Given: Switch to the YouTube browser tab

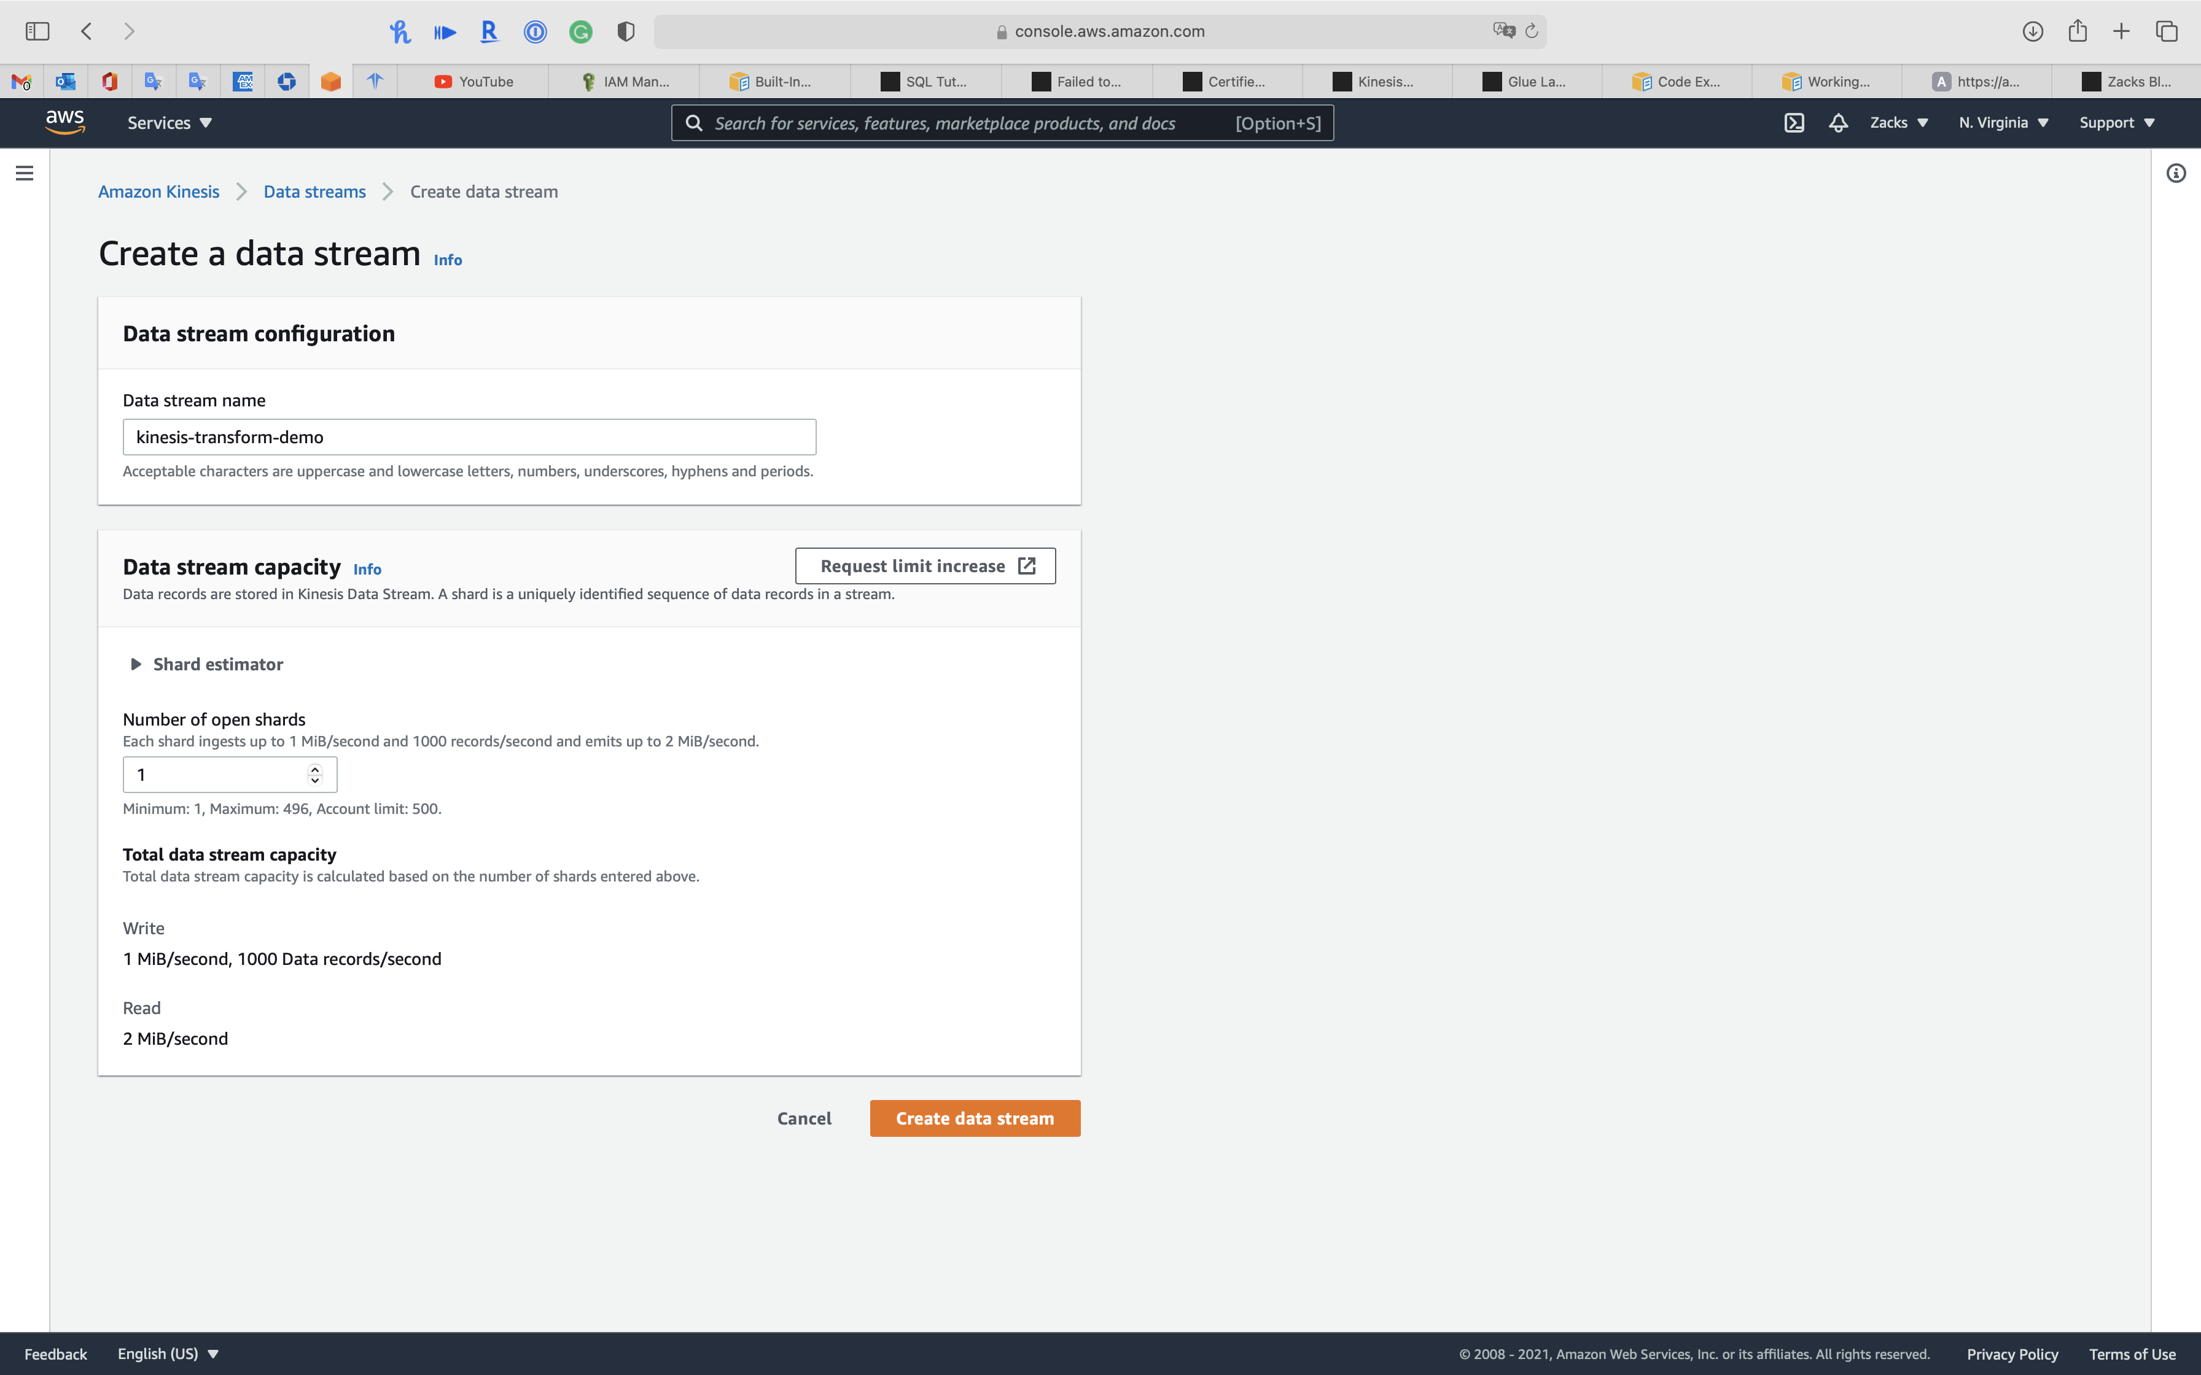Looking at the screenshot, I should pyautogui.click(x=474, y=82).
